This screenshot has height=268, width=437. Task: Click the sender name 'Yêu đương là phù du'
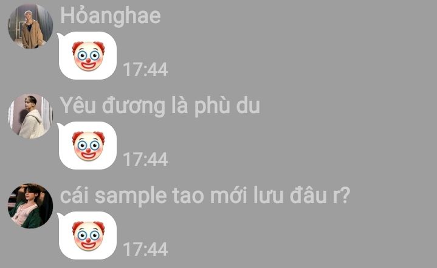pos(160,106)
